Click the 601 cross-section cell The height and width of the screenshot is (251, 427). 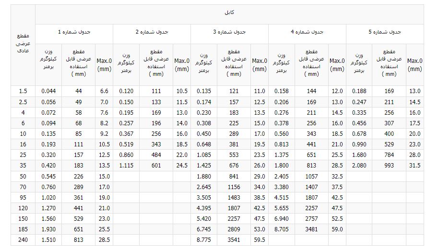coord(156,166)
